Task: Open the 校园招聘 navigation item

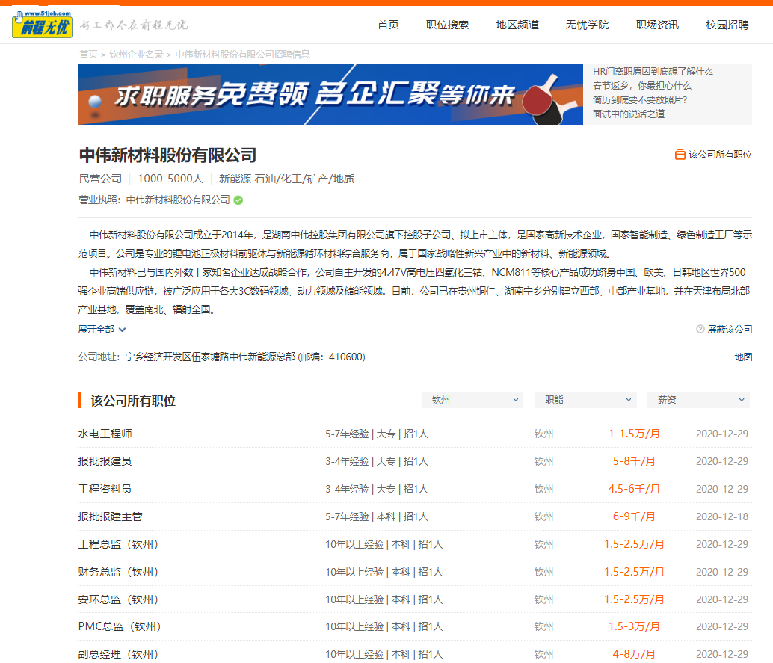Action: (x=727, y=25)
